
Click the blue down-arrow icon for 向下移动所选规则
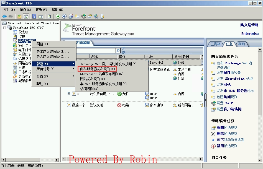click(213, 140)
